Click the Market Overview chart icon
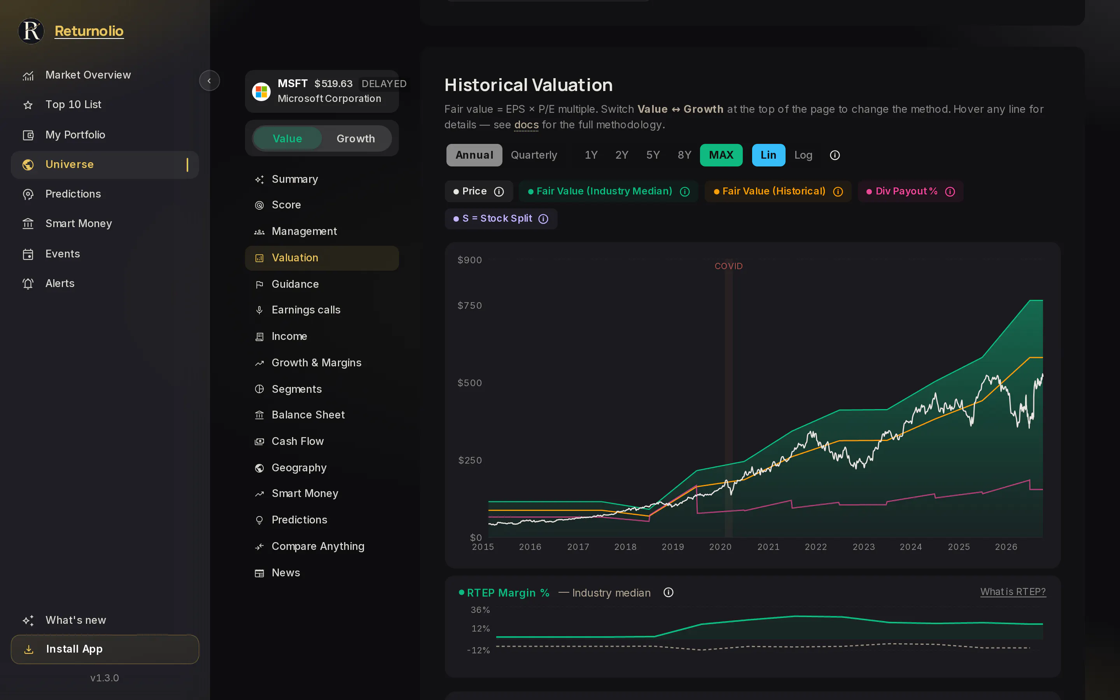This screenshot has width=1120, height=700. [x=28, y=75]
